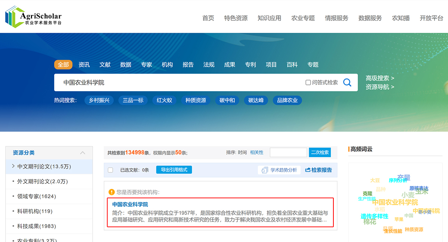The width and height of the screenshot is (448, 242).
Task: Switch to the 机构 search tab
Action: point(167,65)
